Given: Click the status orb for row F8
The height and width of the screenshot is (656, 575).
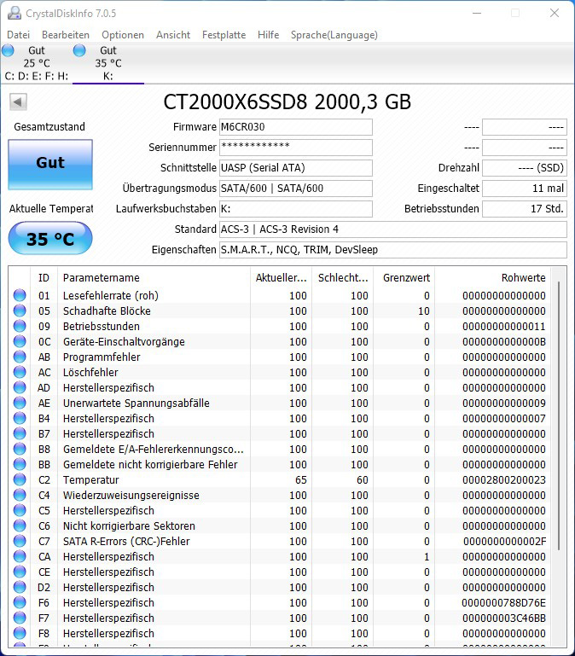Looking at the screenshot, I should pyautogui.click(x=20, y=633).
